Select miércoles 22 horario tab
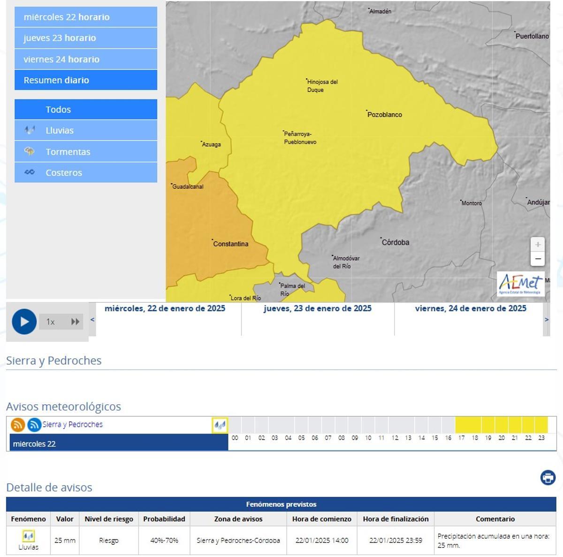 86,17
